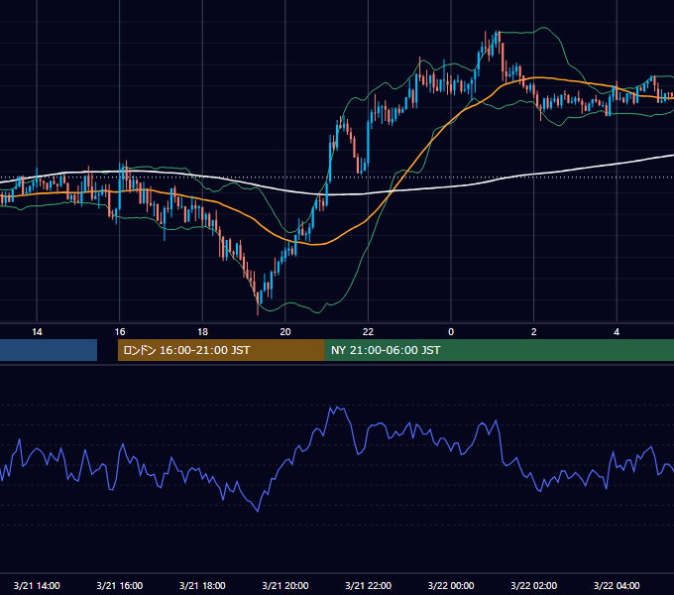The width and height of the screenshot is (674, 595).
Task: Click the 3/22 02:00 date label
Action: point(534,585)
